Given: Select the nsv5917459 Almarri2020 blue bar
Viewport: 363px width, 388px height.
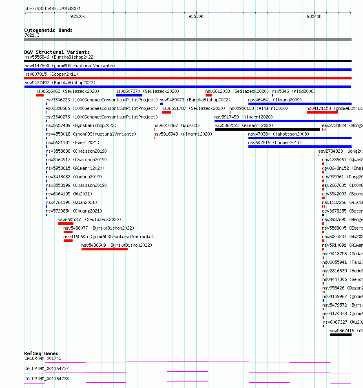Looking at the screenshot, I should coord(283,121).
